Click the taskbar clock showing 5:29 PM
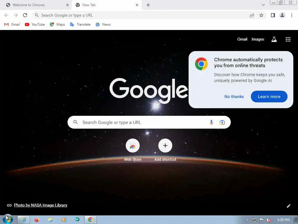The image size is (298, 224). click(x=283, y=220)
